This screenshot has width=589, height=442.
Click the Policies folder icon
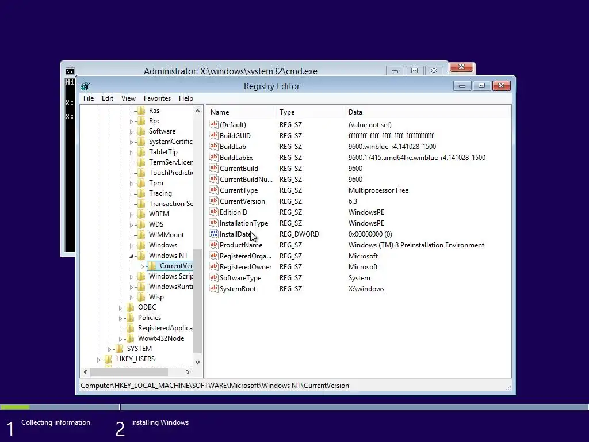coord(131,318)
